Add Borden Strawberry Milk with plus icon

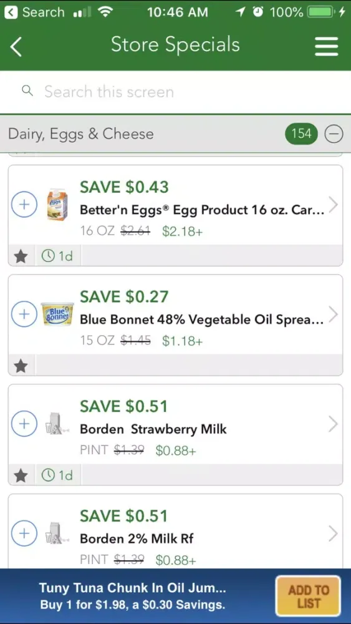(x=24, y=424)
